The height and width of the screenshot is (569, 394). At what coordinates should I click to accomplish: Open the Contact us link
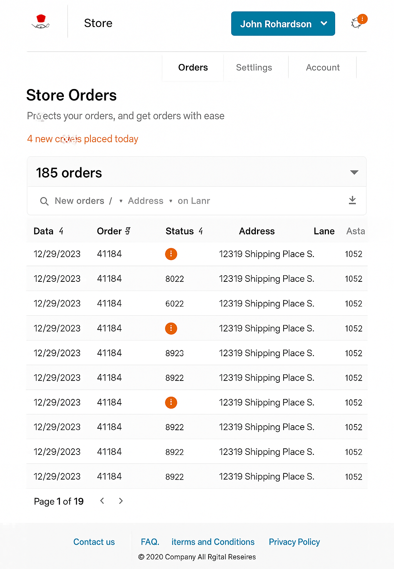(94, 542)
